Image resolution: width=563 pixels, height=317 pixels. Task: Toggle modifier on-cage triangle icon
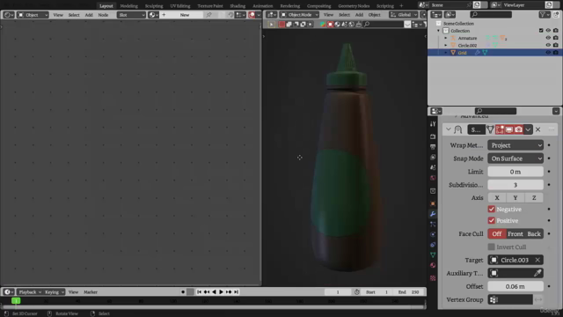coord(491,129)
